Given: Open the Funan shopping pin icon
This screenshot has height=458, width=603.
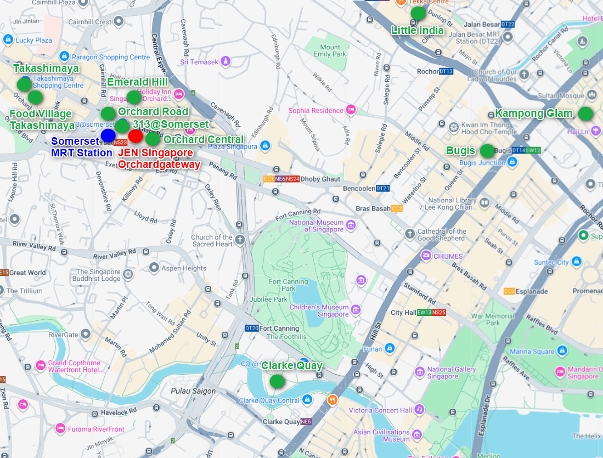Looking at the screenshot, I should pos(389,349).
